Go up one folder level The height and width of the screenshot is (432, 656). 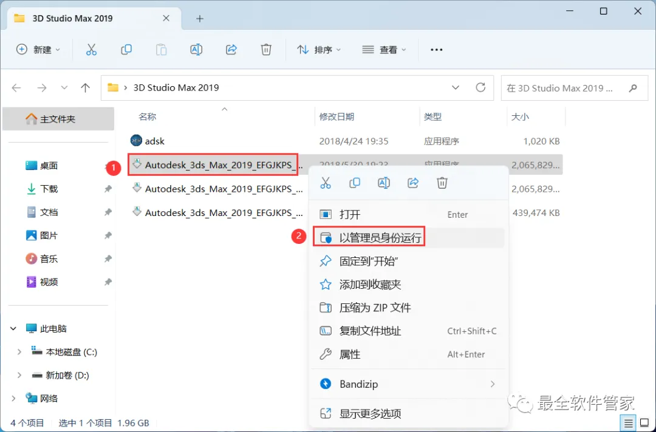pos(86,88)
